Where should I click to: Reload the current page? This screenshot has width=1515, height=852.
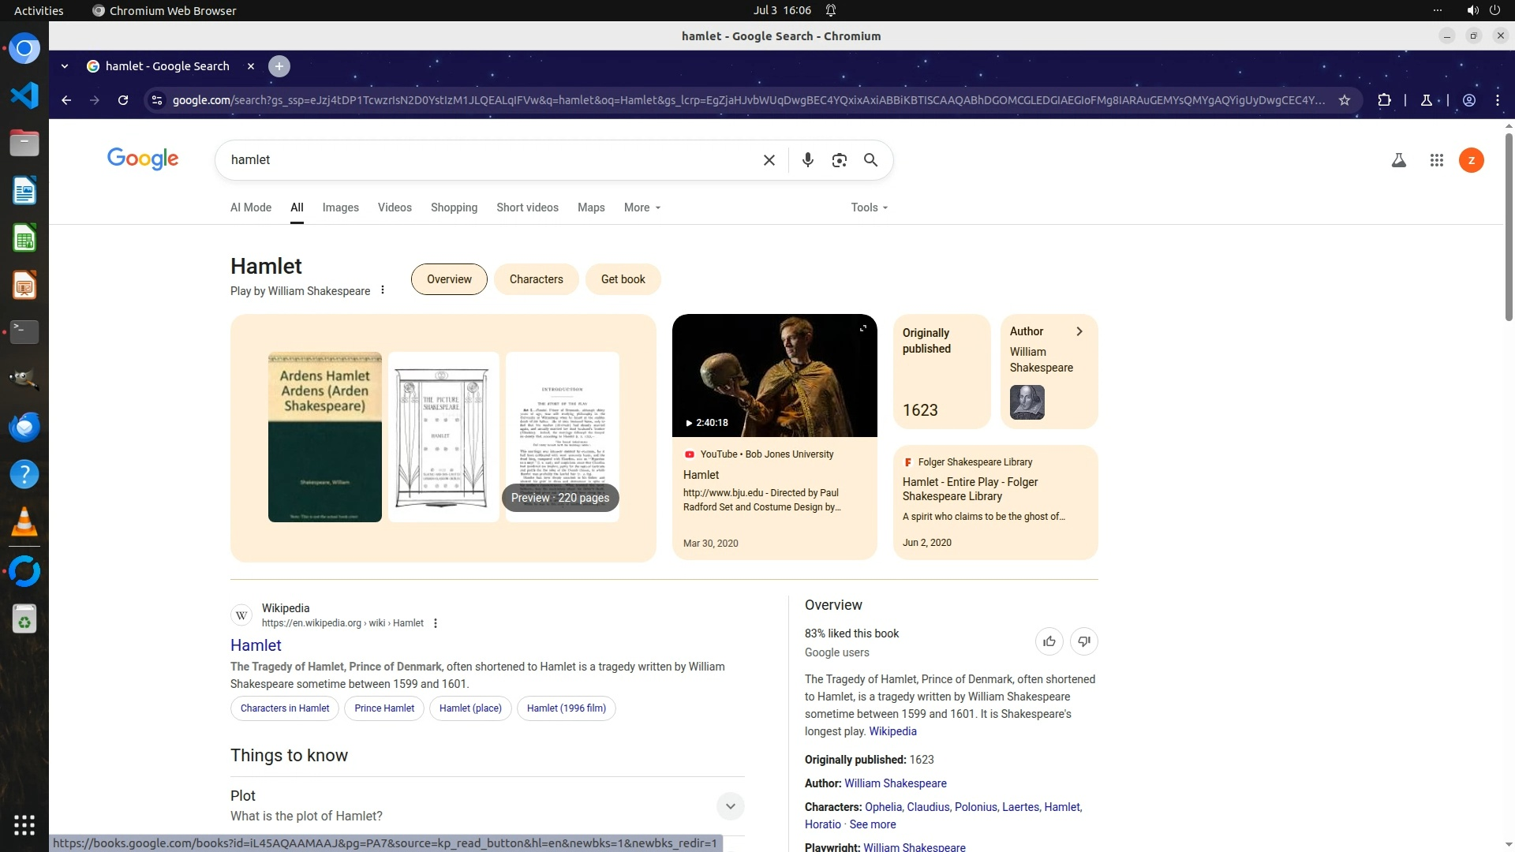[x=123, y=100]
